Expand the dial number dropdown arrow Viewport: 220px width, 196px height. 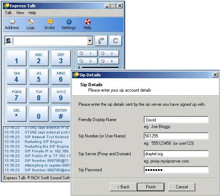click(90, 41)
